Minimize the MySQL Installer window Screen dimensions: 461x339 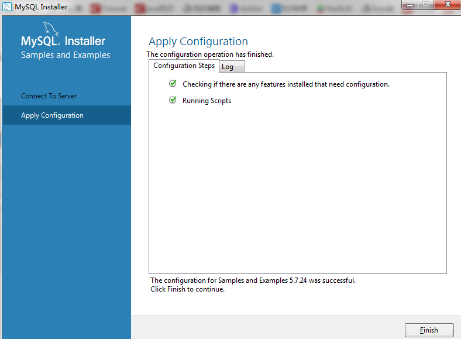410,5
